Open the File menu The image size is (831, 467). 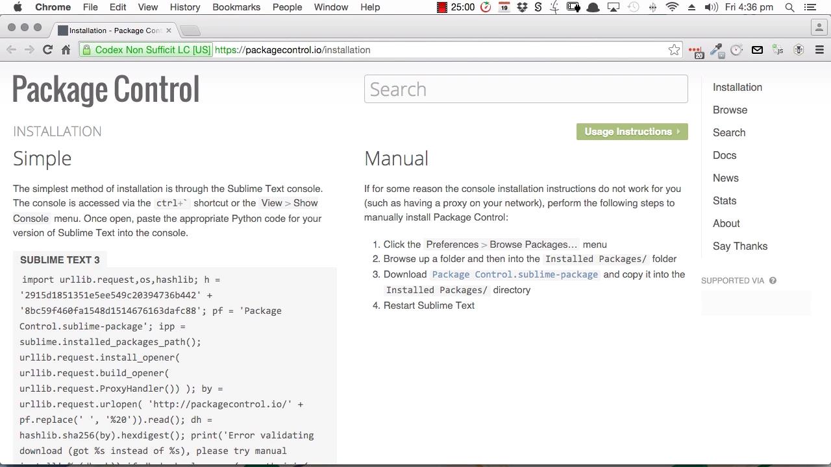(90, 7)
